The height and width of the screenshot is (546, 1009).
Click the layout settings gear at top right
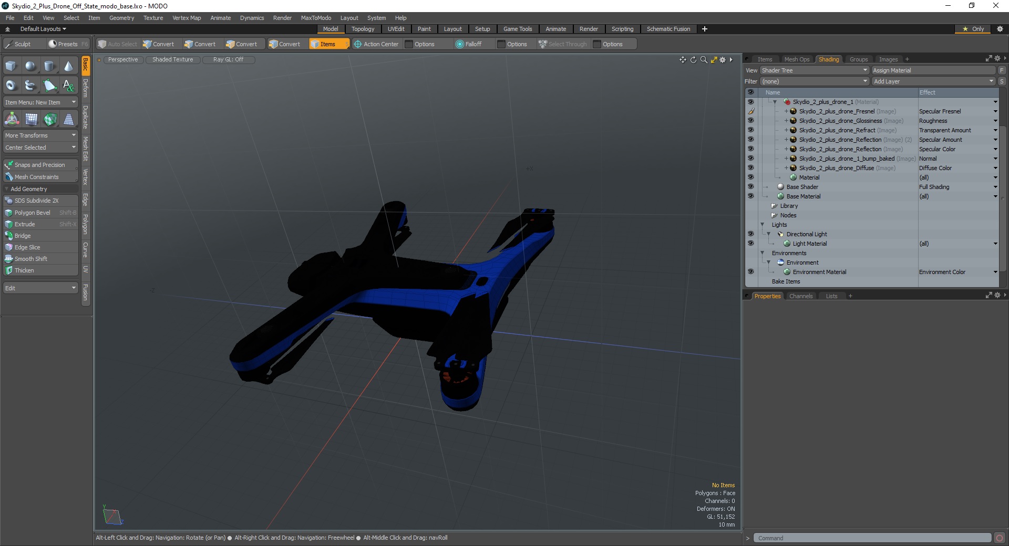pos(1000,29)
